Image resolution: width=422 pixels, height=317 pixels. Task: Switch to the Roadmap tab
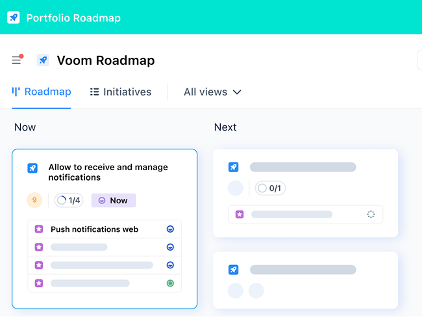pos(42,92)
